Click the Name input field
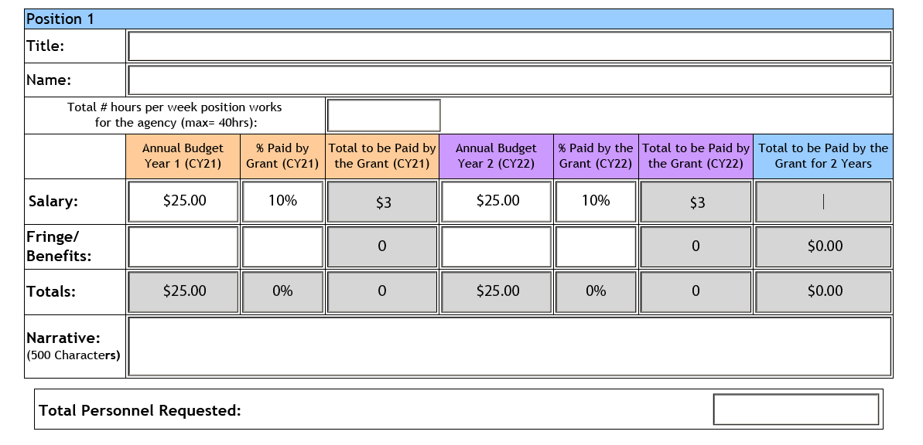 click(509, 80)
